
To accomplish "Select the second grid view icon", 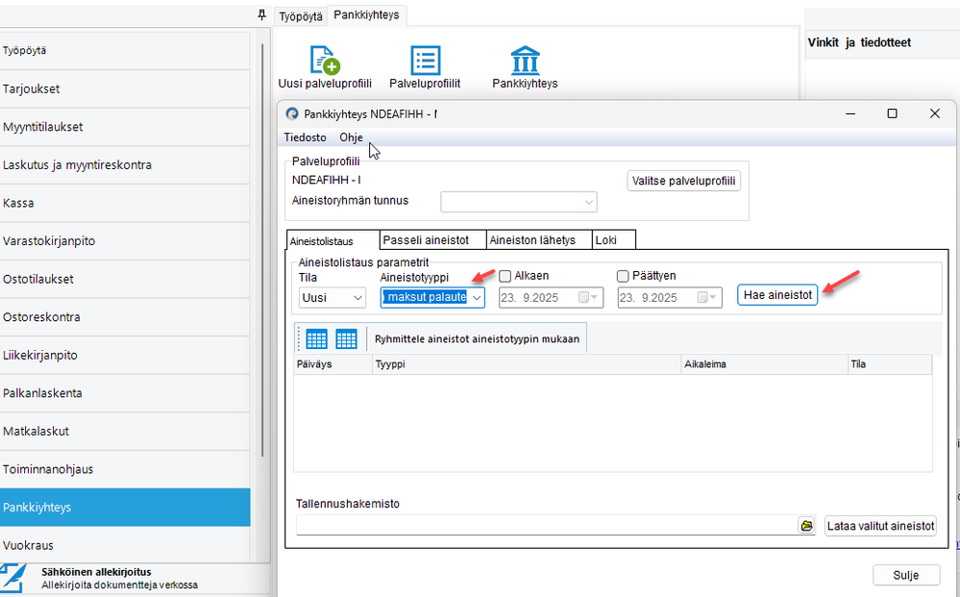I will tap(346, 338).
